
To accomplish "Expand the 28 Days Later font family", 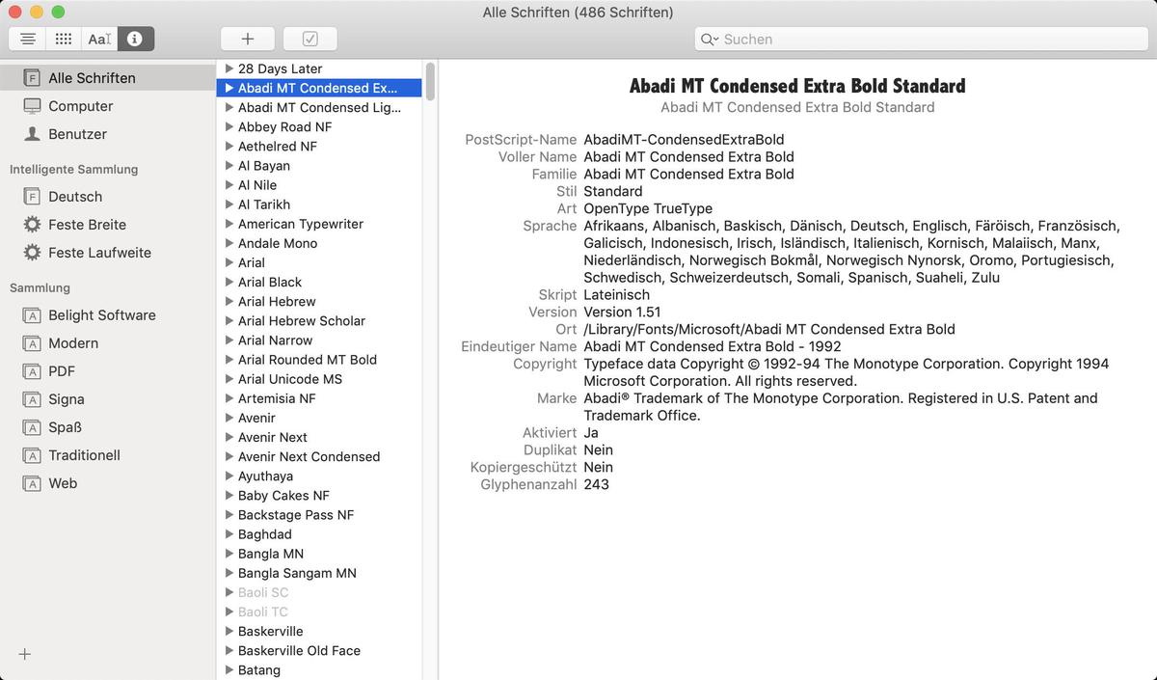I will pos(229,68).
